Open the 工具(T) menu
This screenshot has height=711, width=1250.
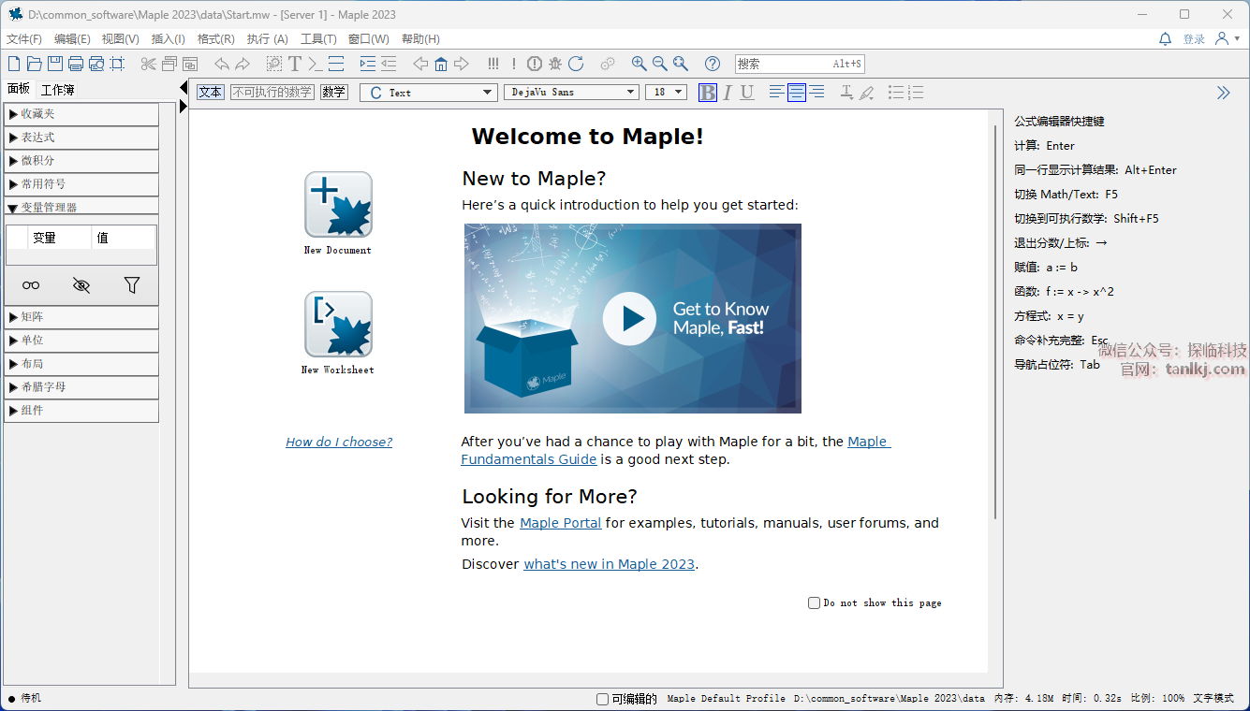[318, 39]
